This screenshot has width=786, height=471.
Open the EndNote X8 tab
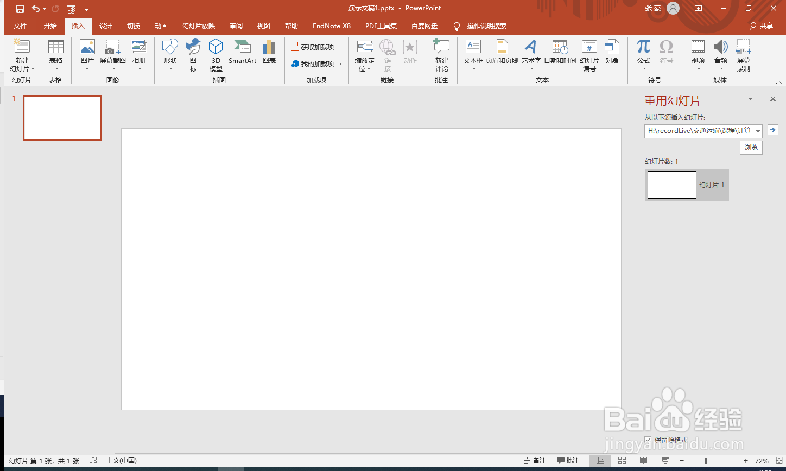pos(332,26)
